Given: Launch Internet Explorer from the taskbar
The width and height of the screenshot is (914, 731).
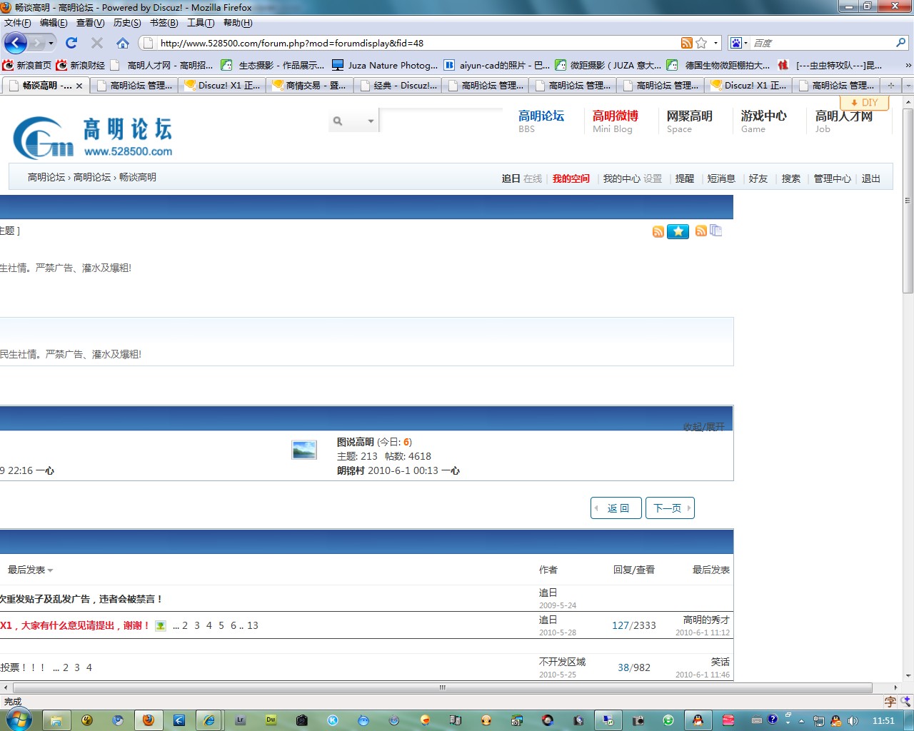Looking at the screenshot, I should [209, 720].
